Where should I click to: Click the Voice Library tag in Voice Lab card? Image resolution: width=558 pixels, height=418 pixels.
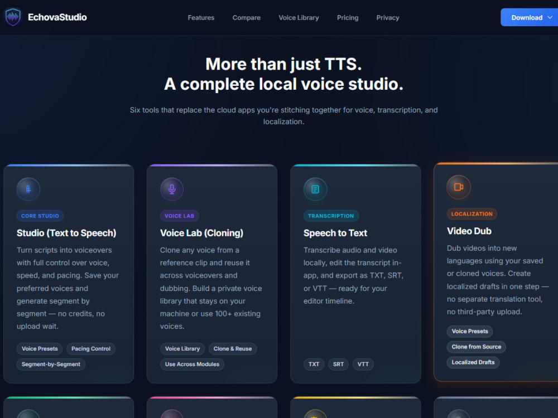(182, 349)
